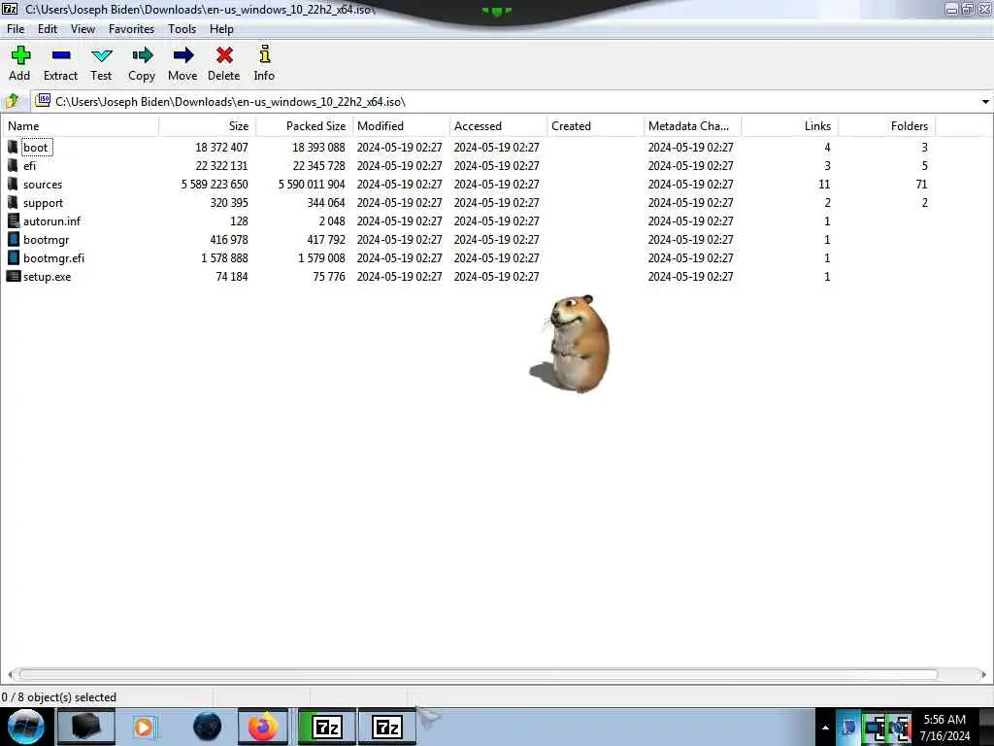The height and width of the screenshot is (746, 994).
Task: Sort by the Packed Size column header
Action: (x=304, y=125)
